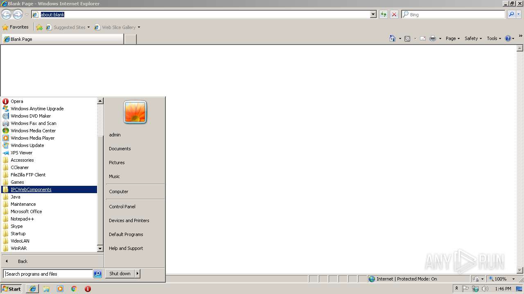The width and height of the screenshot is (524, 294).
Task: Click the Shut down button
Action: pos(120,274)
